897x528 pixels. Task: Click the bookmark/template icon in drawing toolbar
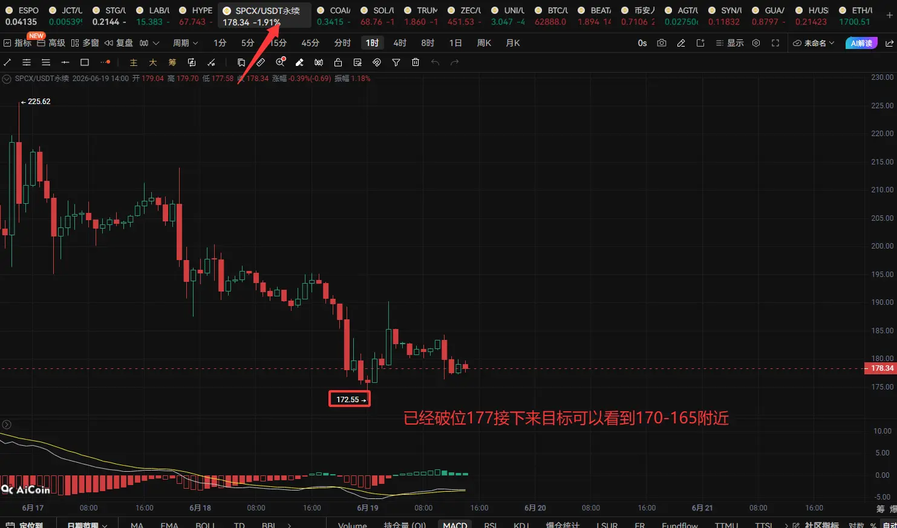pos(241,62)
